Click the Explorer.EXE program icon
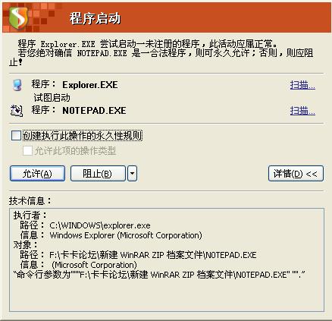The width and height of the screenshot is (332, 321). click(17, 85)
